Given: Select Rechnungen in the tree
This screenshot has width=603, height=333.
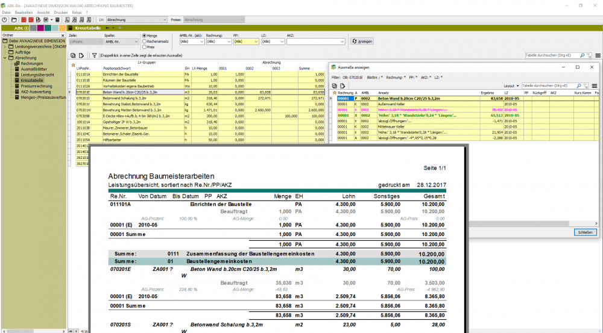Looking at the screenshot, I should [x=32, y=64].
